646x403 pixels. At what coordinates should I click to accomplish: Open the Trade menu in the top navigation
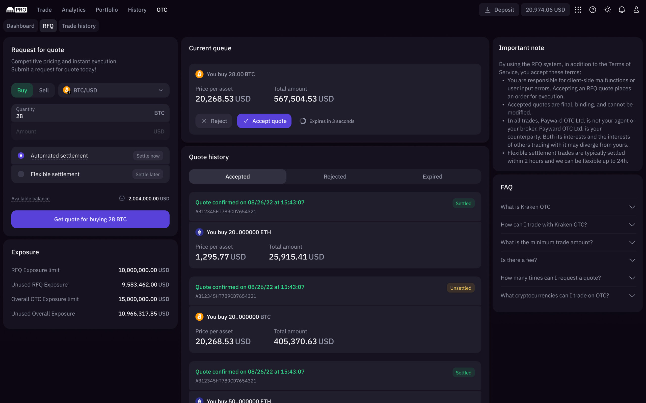pyautogui.click(x=44, y=10)
